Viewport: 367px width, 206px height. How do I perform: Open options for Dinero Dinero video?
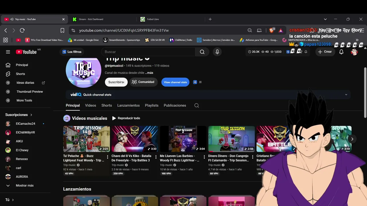point(253,157)
